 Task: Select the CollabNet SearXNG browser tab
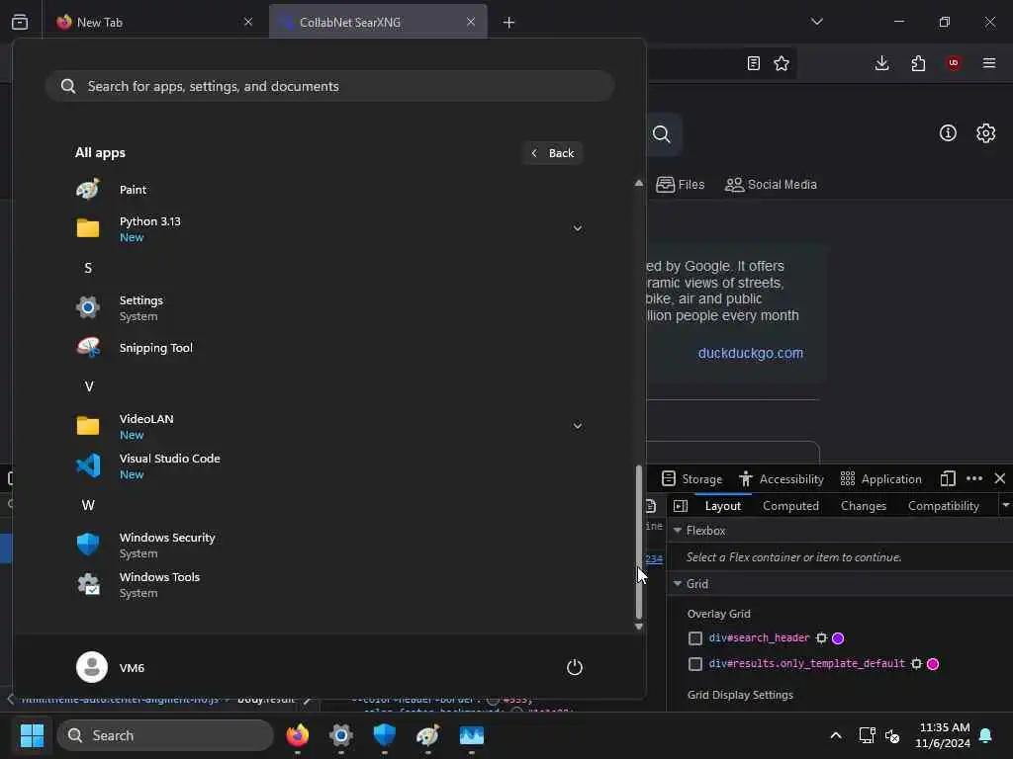378,23
